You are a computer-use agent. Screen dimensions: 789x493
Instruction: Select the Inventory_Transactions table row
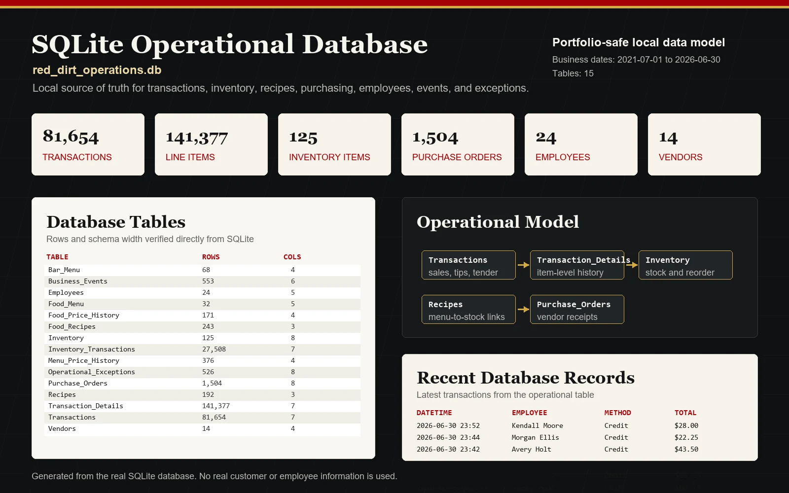coord(202,349)
